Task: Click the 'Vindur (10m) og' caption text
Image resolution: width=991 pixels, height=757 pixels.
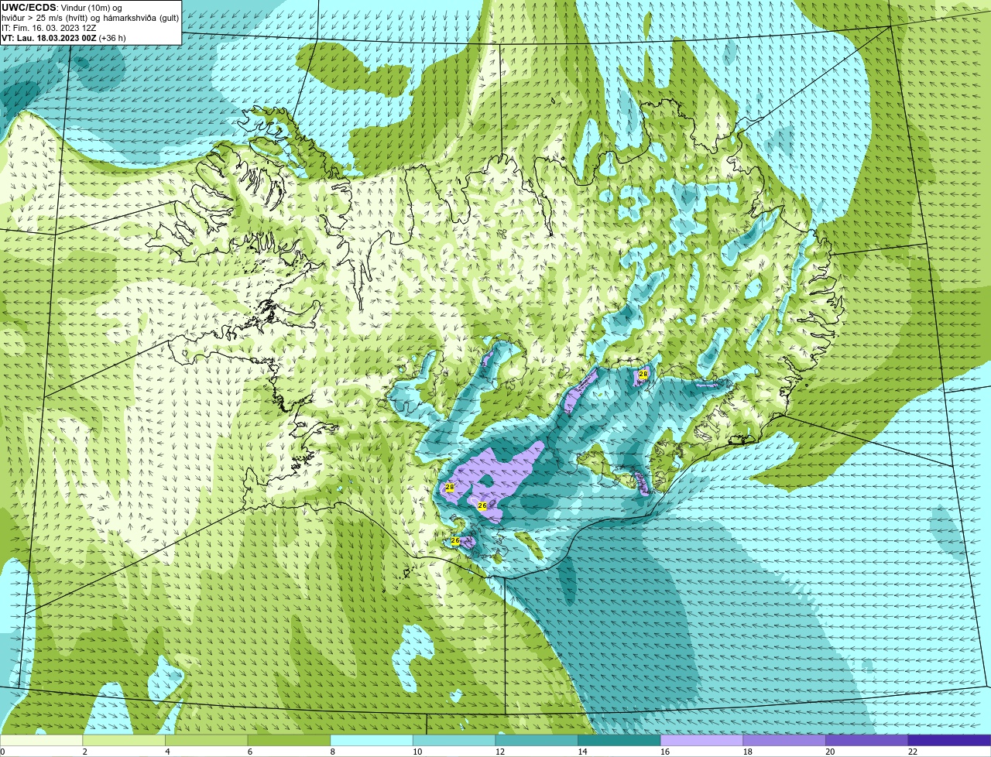Action: pyautogui.click(x=91, y=8)
